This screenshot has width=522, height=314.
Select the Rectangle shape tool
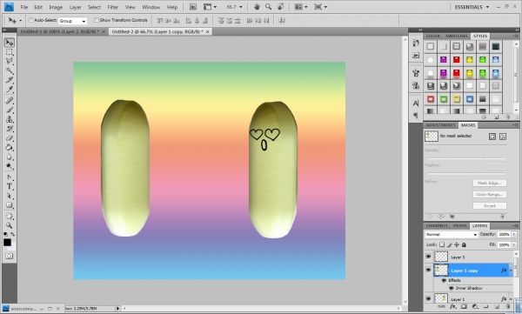click(10, 205)
